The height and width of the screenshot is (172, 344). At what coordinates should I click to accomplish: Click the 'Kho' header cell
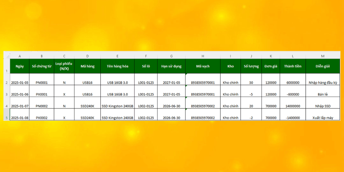click(230, 66)
